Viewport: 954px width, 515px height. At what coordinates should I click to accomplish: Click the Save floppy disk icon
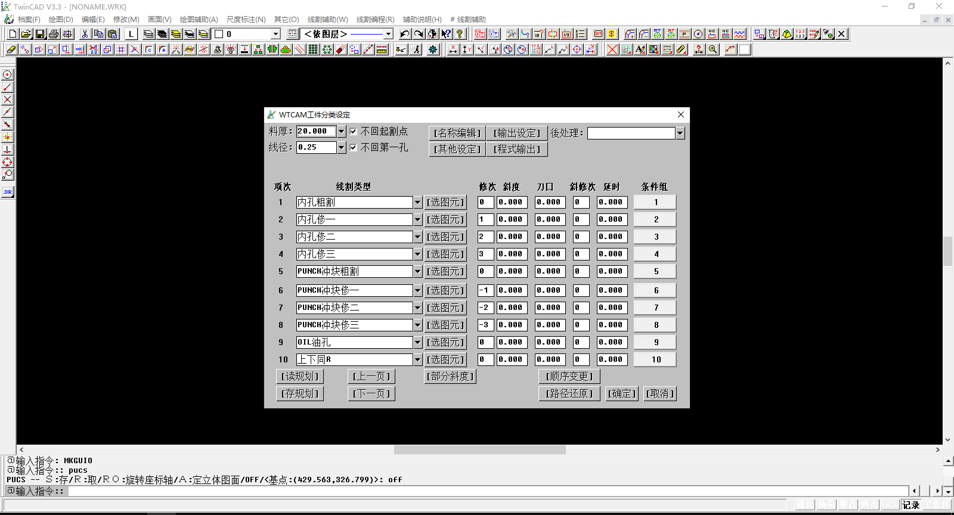pos(40,34)
